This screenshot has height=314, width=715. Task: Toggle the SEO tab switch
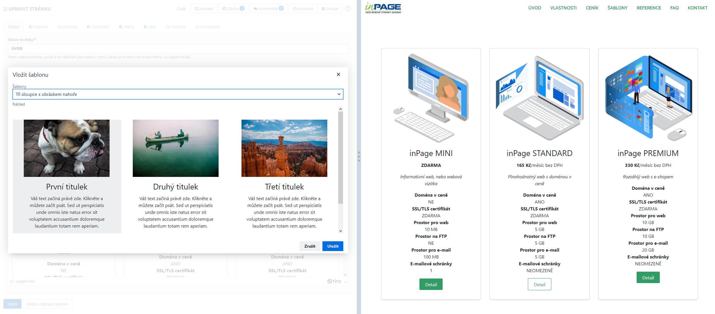[x=146, y=27]
